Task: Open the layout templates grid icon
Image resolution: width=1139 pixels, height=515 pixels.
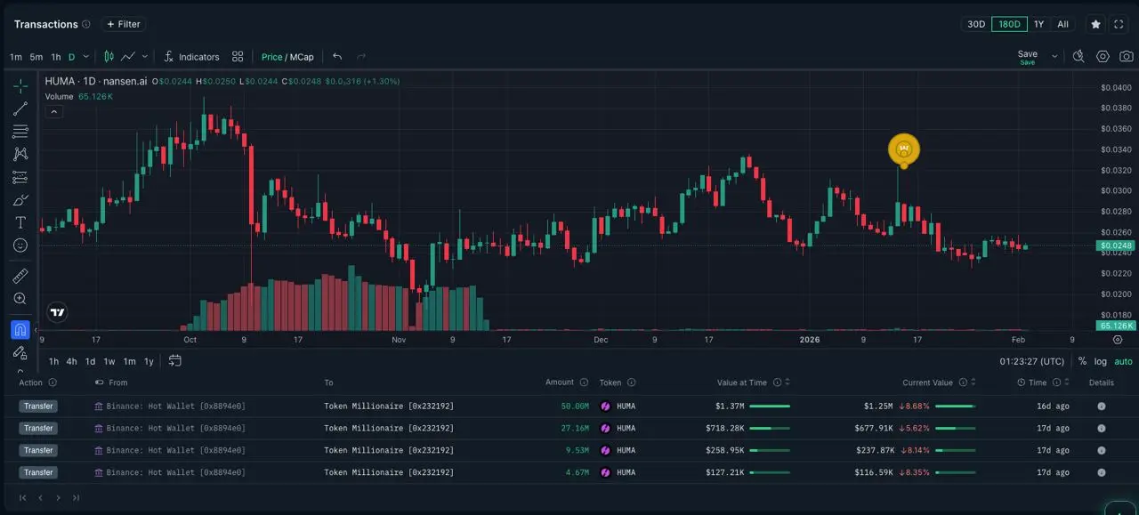Action: point(238,56)
